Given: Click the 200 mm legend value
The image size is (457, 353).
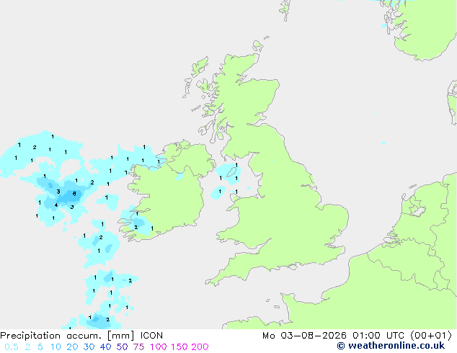Looking at the screenshot, I should 200,347.
